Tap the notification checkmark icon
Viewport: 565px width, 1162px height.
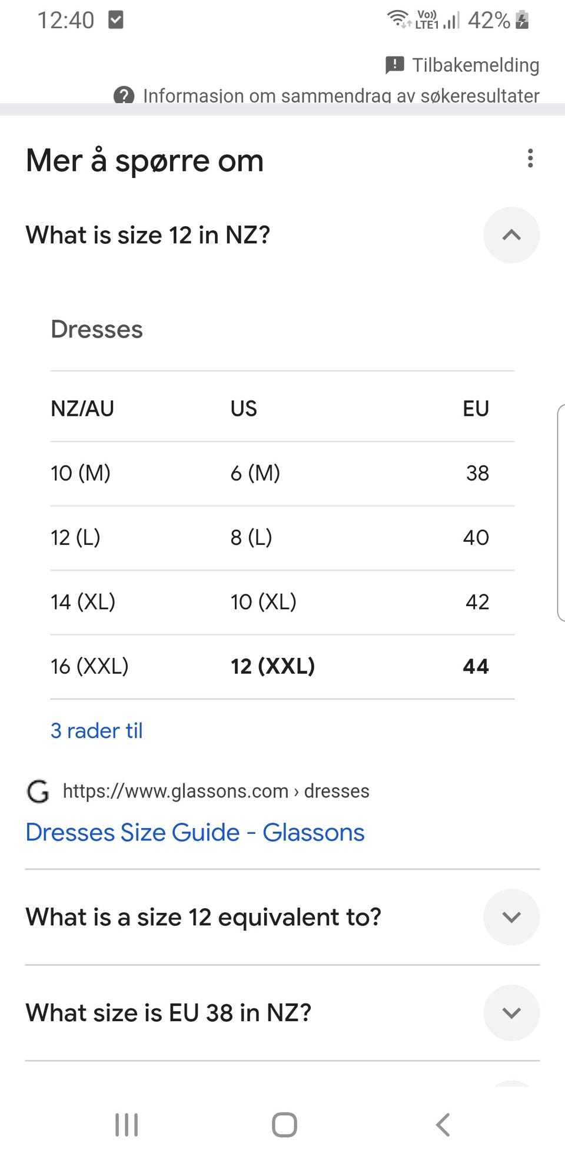116,20
